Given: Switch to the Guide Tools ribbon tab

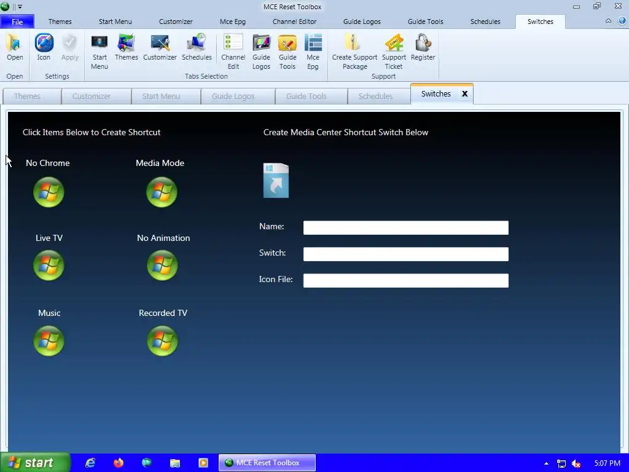Looking at the screenshot, I should point(425,22).
